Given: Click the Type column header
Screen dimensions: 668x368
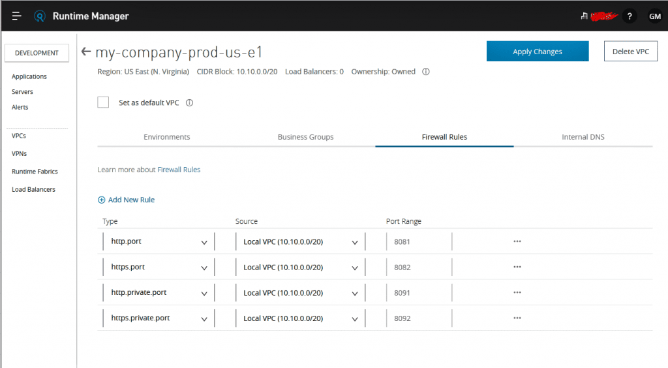Looking at the screenshot, I should tap(110, 221).
